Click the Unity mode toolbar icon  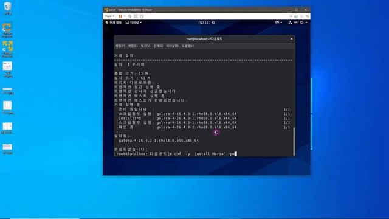point(142,16)
